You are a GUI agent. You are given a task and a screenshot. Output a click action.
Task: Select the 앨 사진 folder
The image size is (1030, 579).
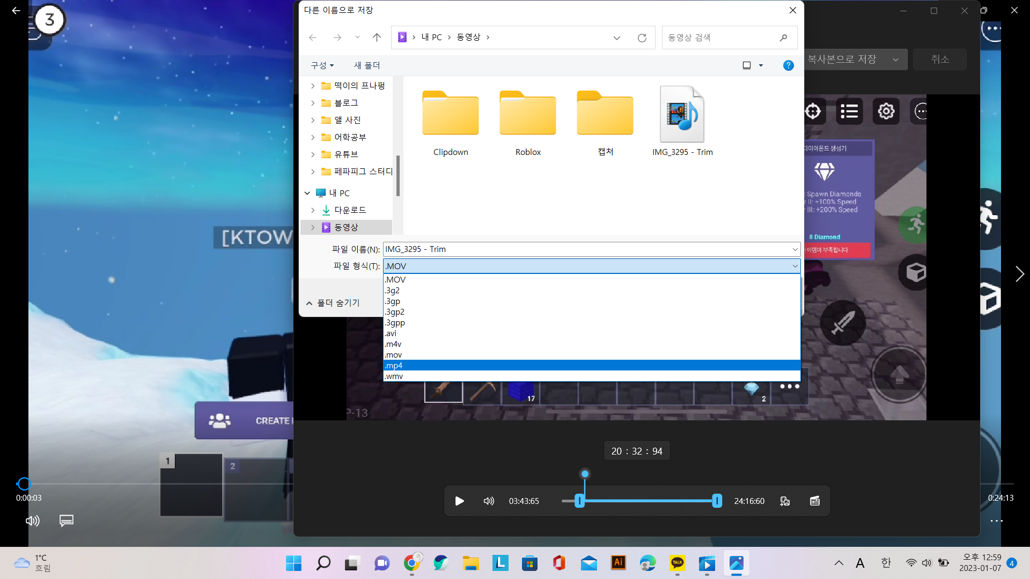pyautogui.click(x=347, y=120)
